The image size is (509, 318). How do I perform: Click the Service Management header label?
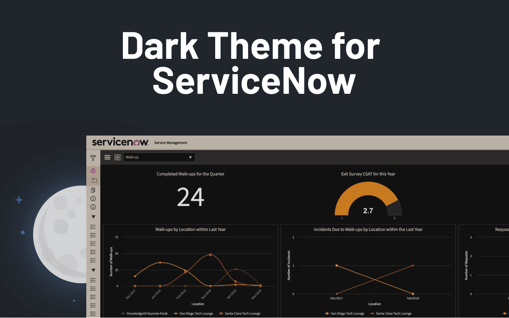pos(171,143)
